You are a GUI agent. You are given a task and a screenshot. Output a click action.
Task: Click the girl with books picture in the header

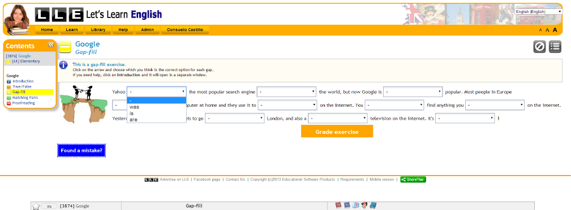click(17, 20)
